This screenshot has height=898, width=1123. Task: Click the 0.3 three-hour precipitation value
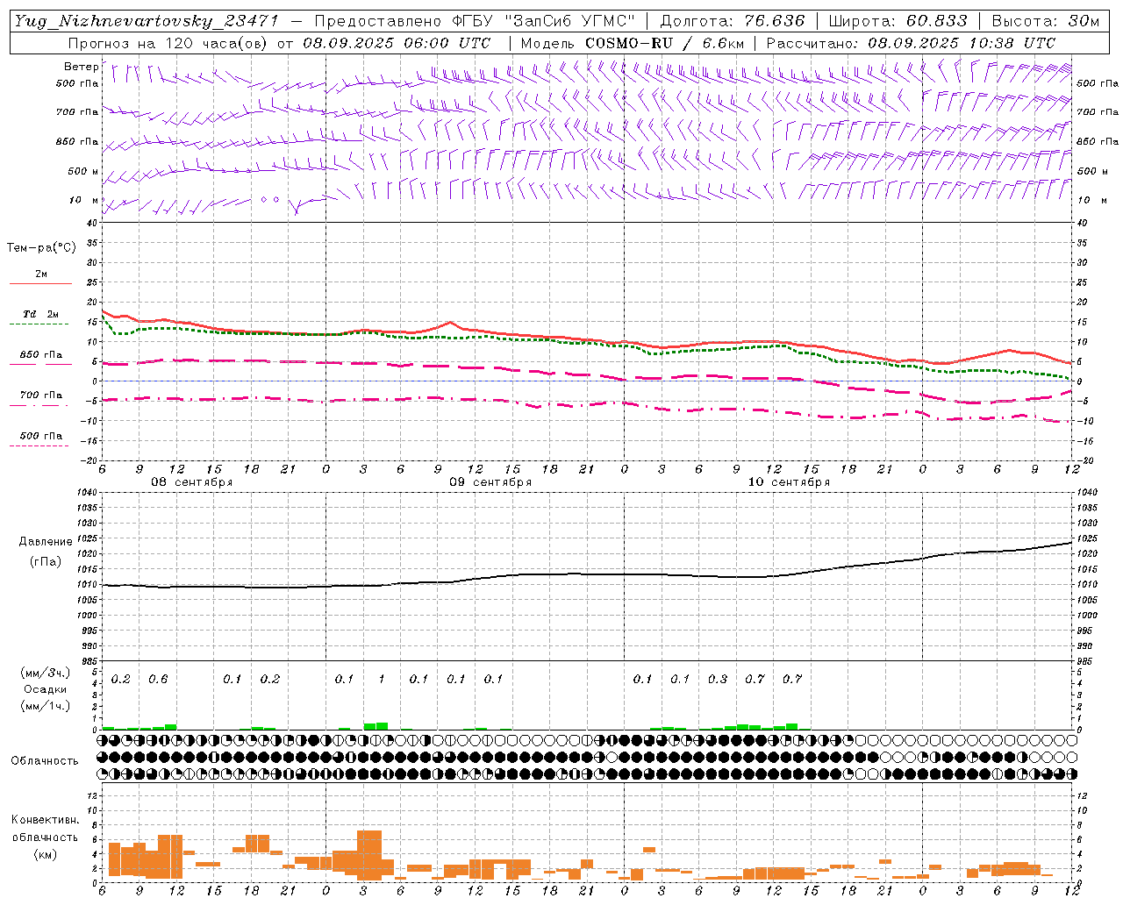(718, 679)
